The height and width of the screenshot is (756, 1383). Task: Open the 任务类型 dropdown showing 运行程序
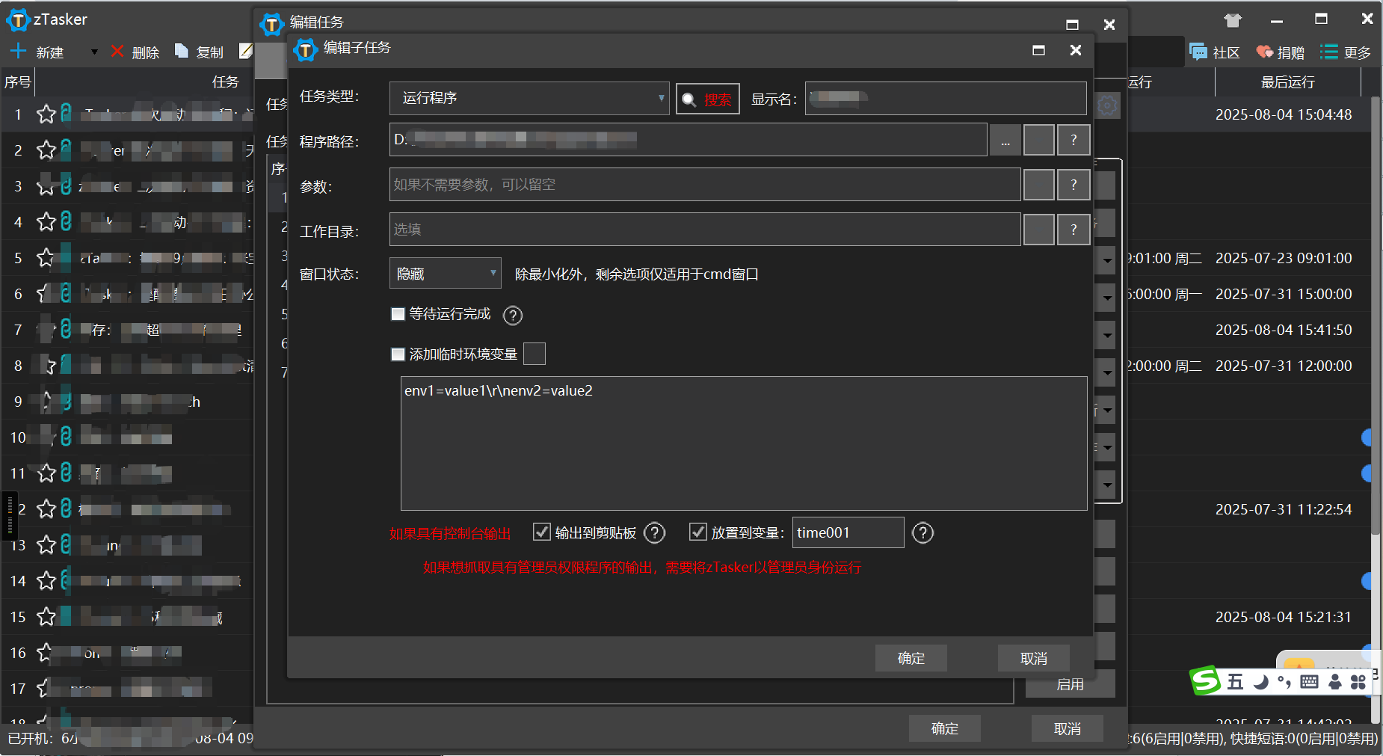(x=529, y=98)
